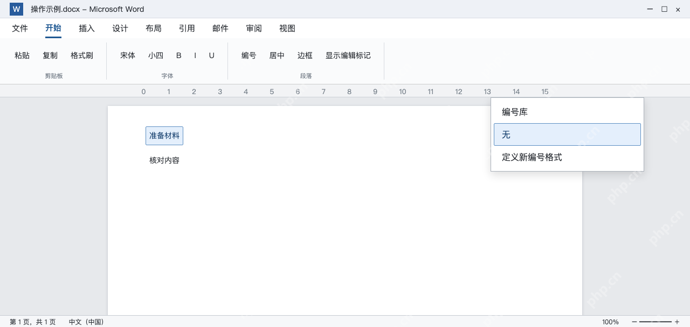This screenshot has height=327, width=690.
Task: Click the 剪贴板 group label
Action: [54, 76]
